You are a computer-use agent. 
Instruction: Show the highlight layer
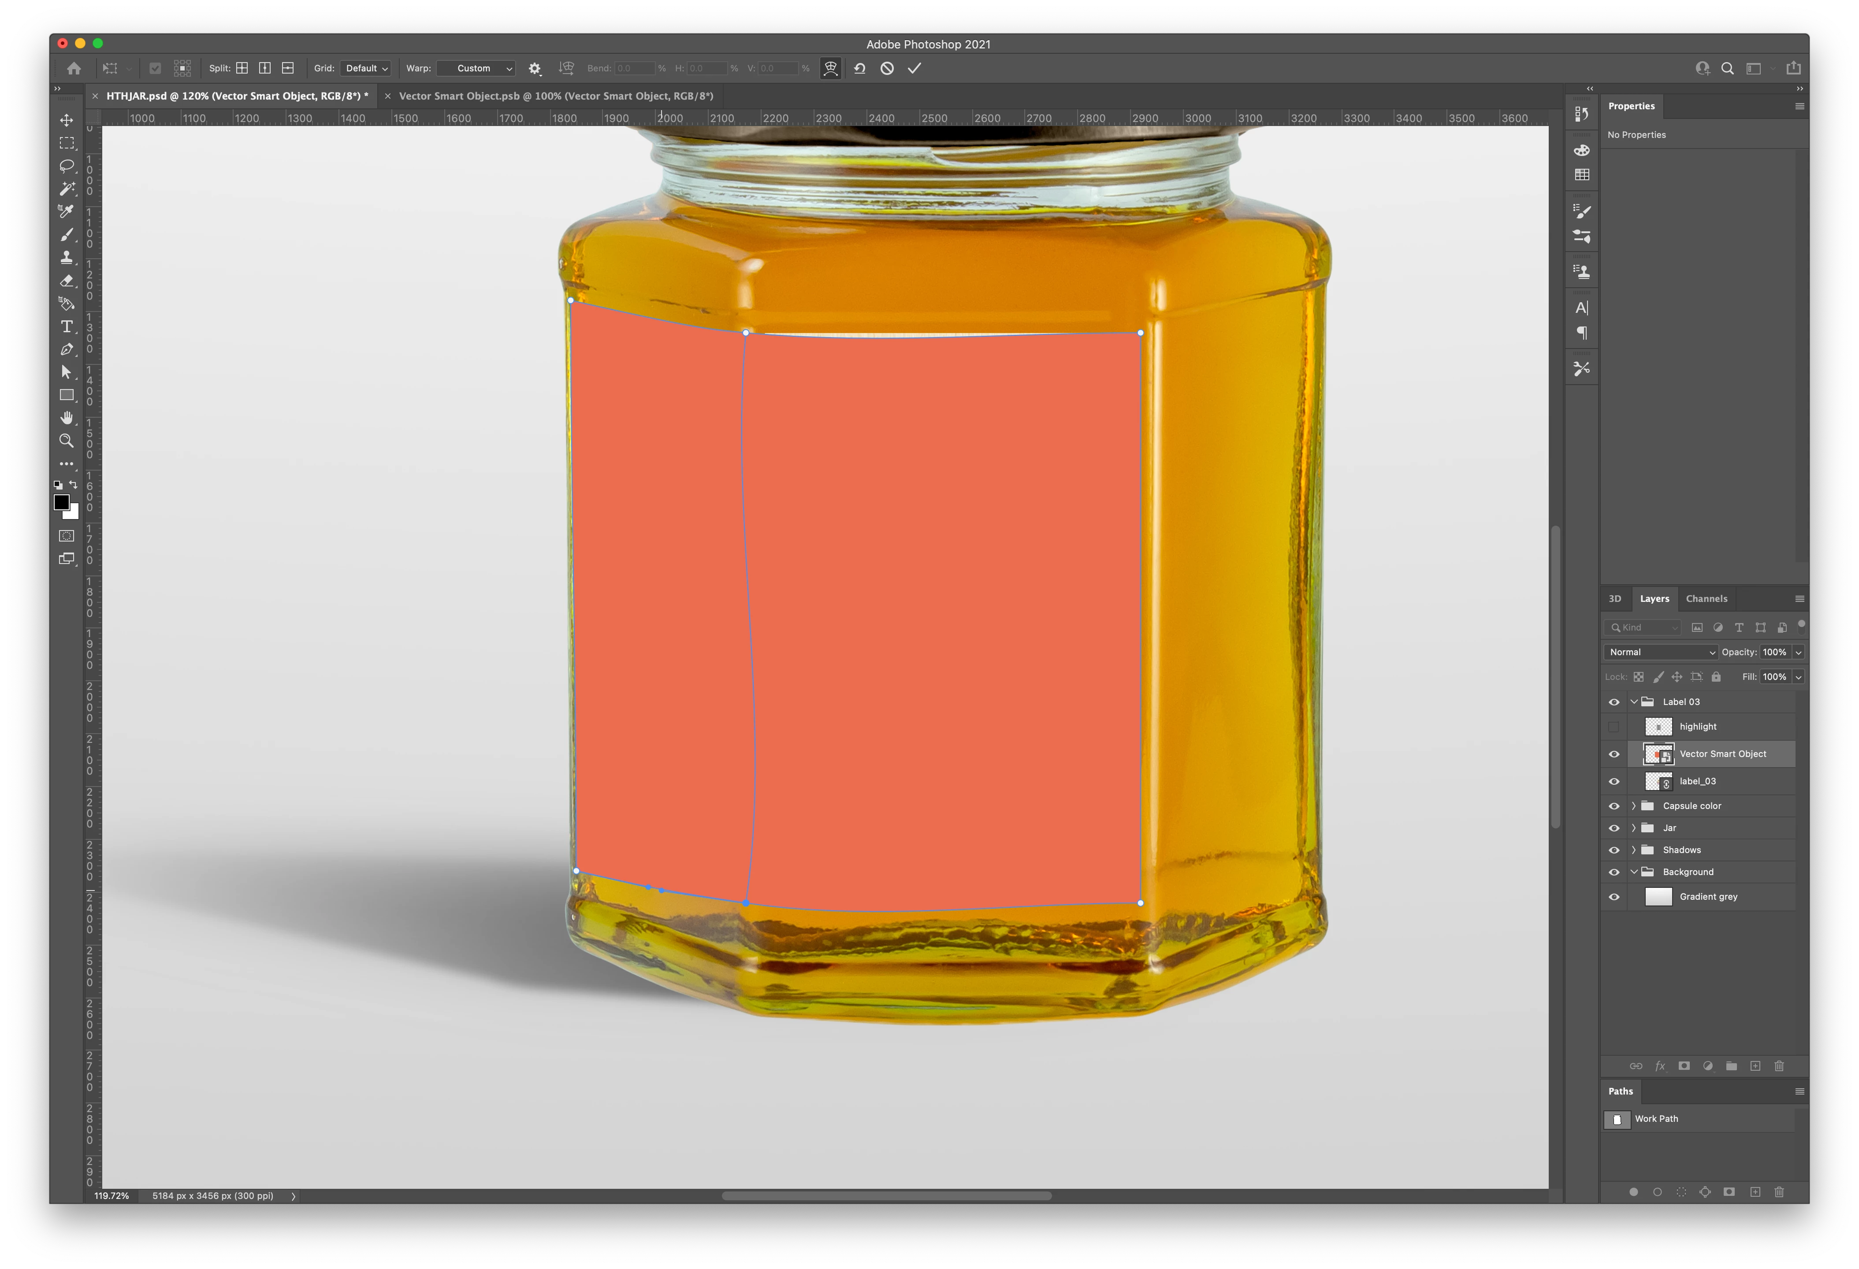pos(1614,727)
